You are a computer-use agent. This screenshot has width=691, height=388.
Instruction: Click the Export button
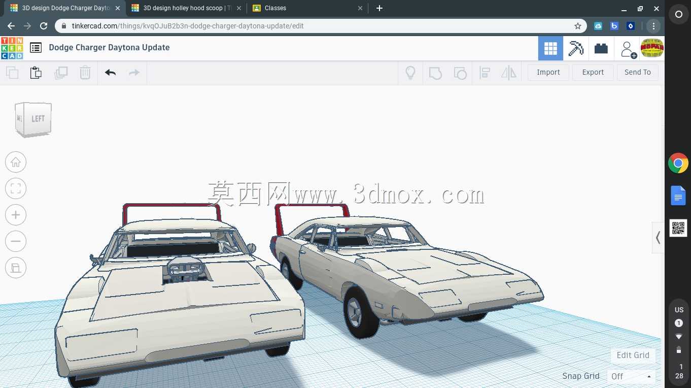pos(593,73)
